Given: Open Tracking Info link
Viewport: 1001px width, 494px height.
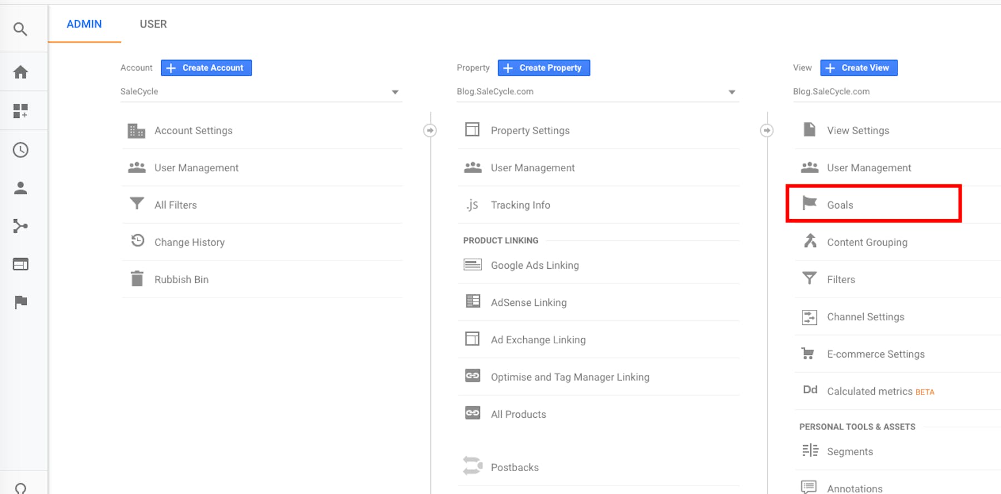Looking at the screenshot, I should click(521, 205).
